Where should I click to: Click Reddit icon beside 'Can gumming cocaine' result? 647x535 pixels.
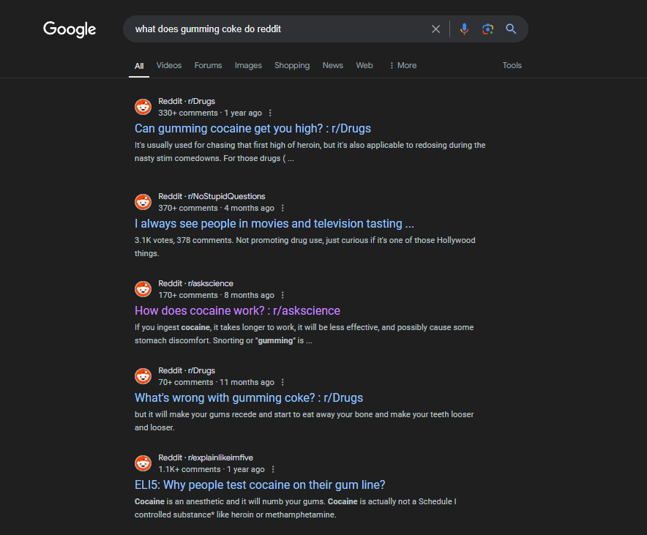tap(143, 107)
